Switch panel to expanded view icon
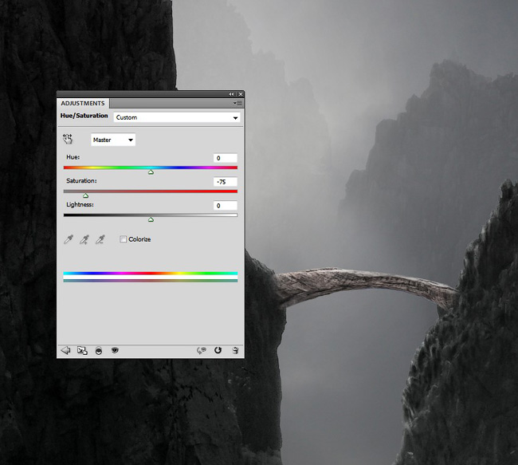 click(x=82, y=350)
